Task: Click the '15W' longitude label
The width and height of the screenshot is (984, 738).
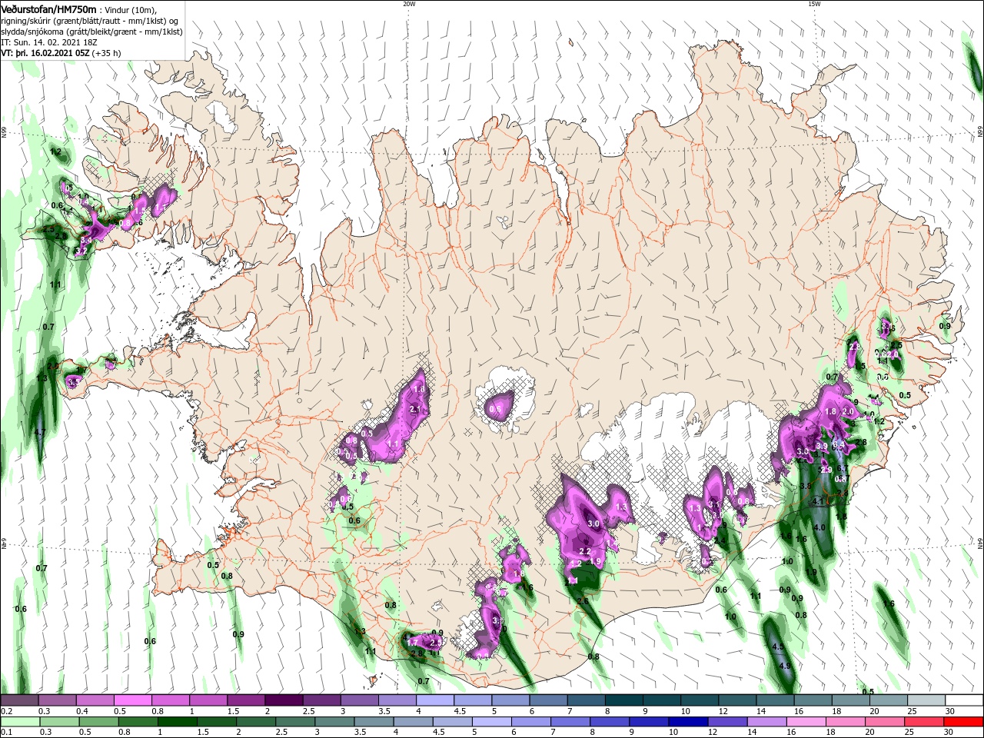Action: (814, 4)
